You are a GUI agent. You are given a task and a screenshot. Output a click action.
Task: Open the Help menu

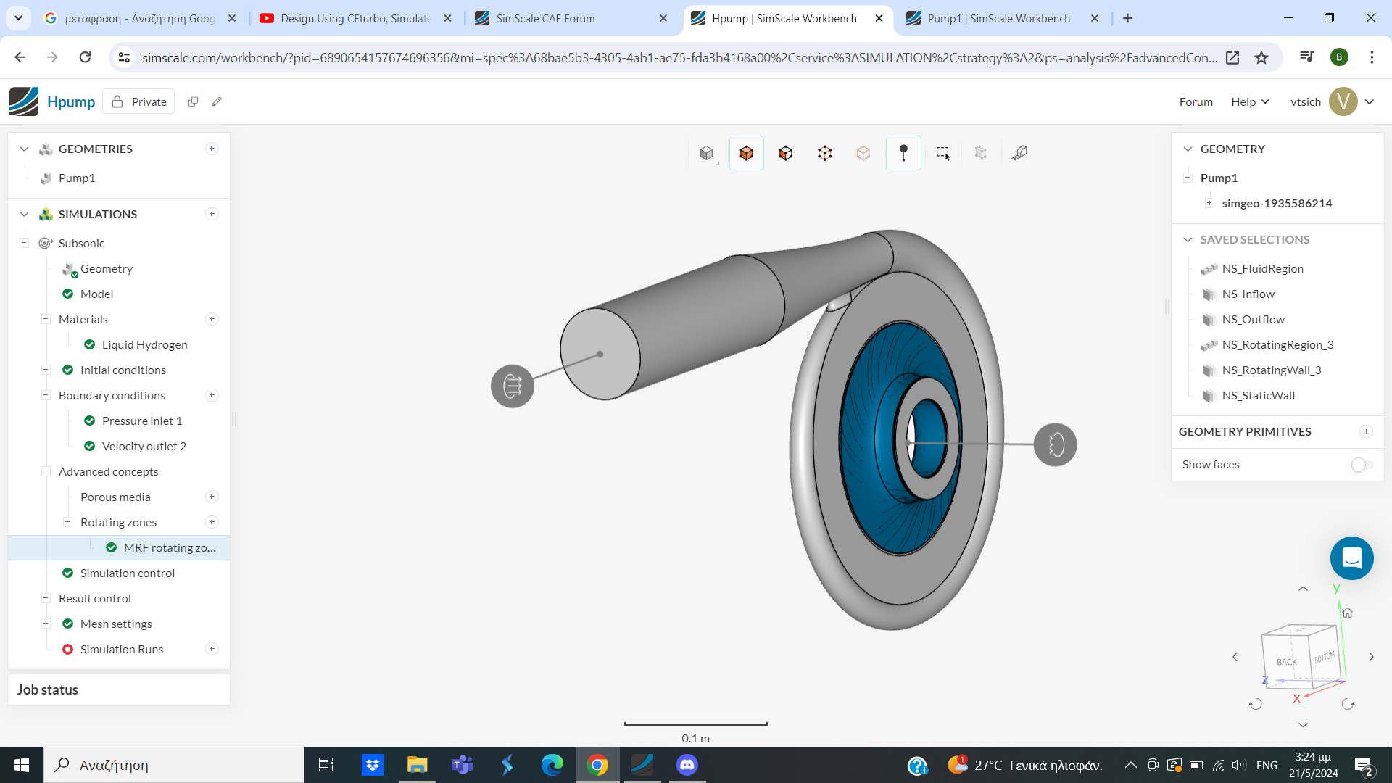coord(1248,101)
